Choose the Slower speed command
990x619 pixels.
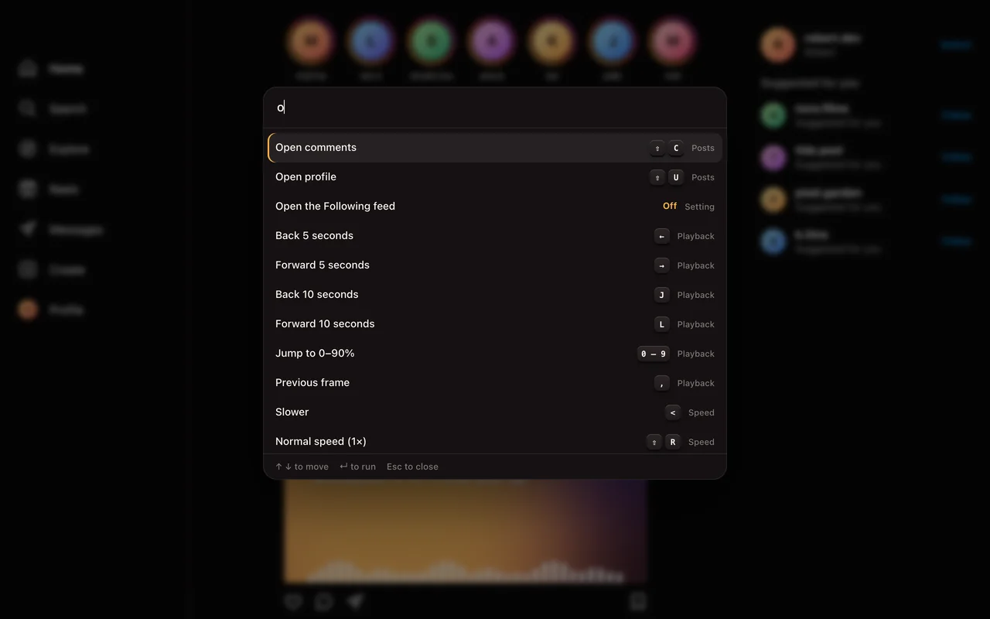[495, 412]
